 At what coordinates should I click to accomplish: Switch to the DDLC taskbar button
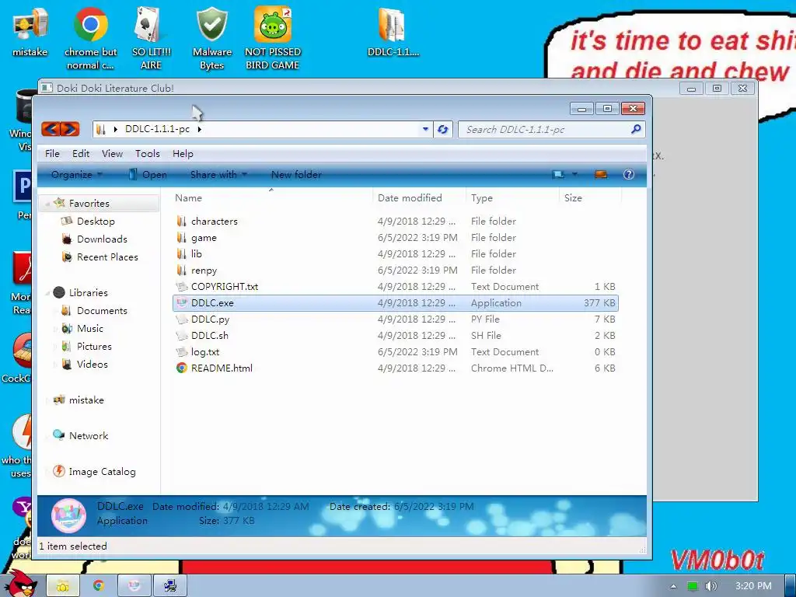tap(134, 586)
